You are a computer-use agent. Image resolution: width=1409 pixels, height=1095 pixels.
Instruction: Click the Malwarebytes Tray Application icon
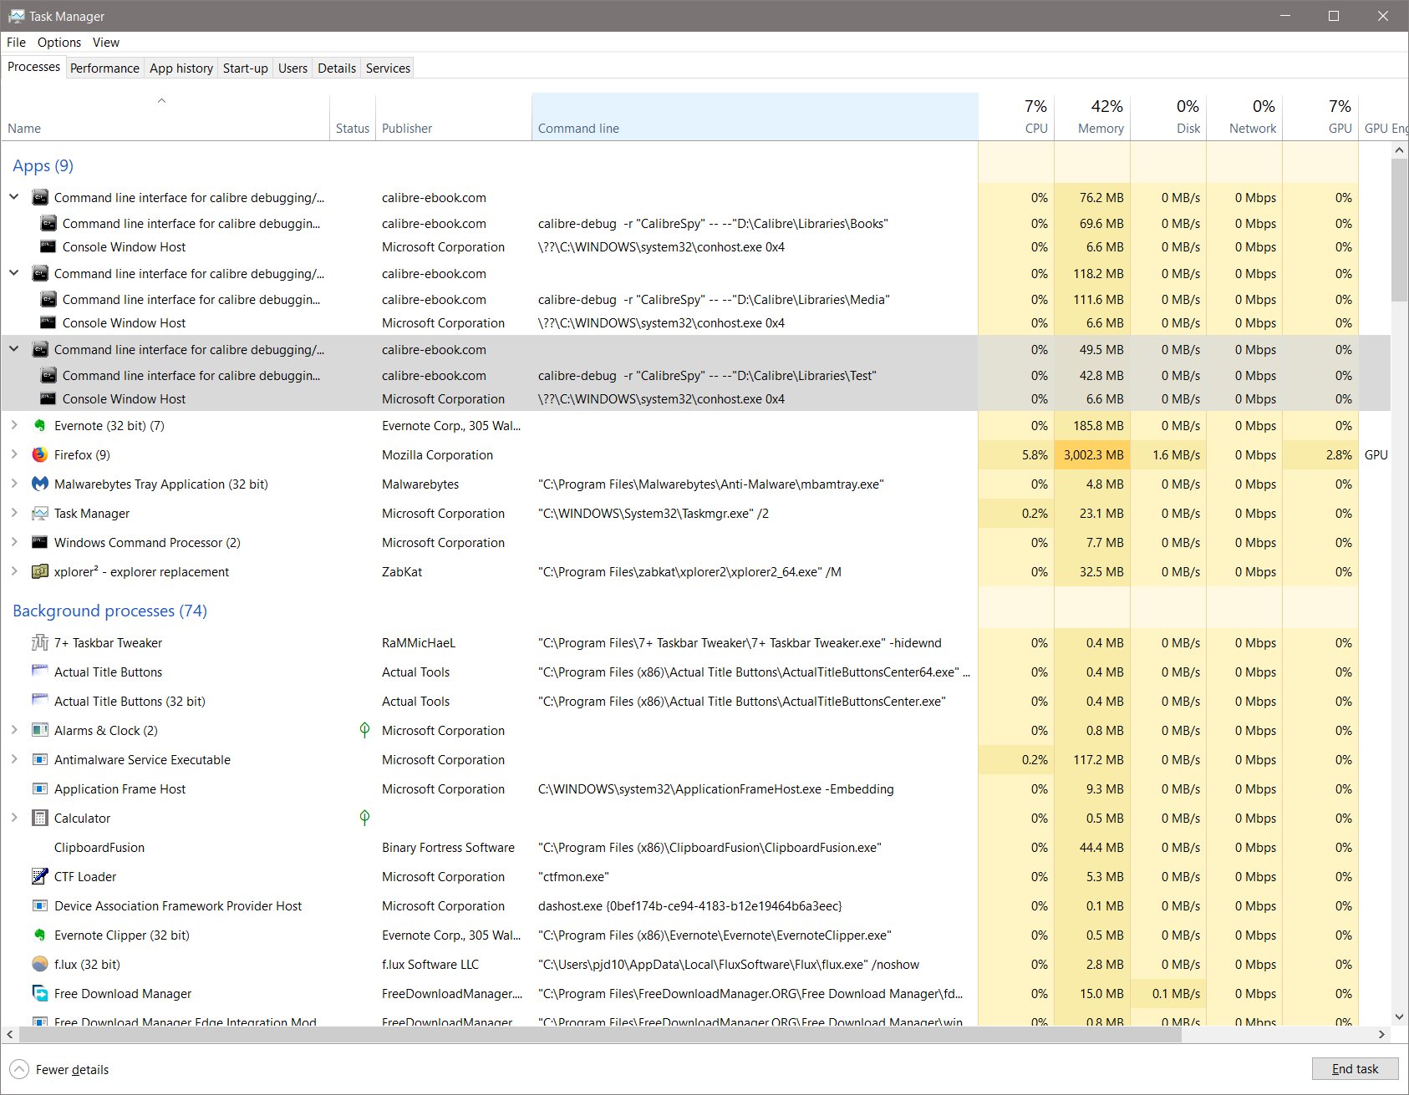click(39, 484)
